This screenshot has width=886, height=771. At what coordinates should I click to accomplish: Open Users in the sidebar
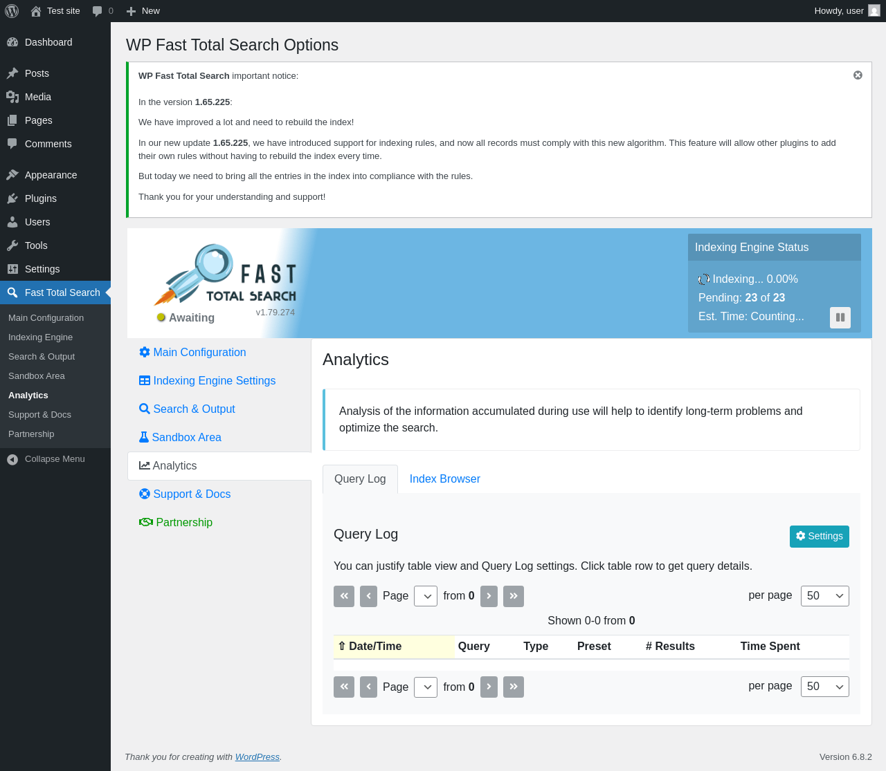55,222
